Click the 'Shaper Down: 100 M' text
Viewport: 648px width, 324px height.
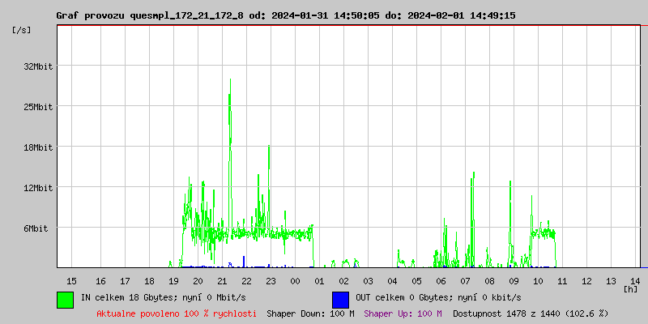310,313
